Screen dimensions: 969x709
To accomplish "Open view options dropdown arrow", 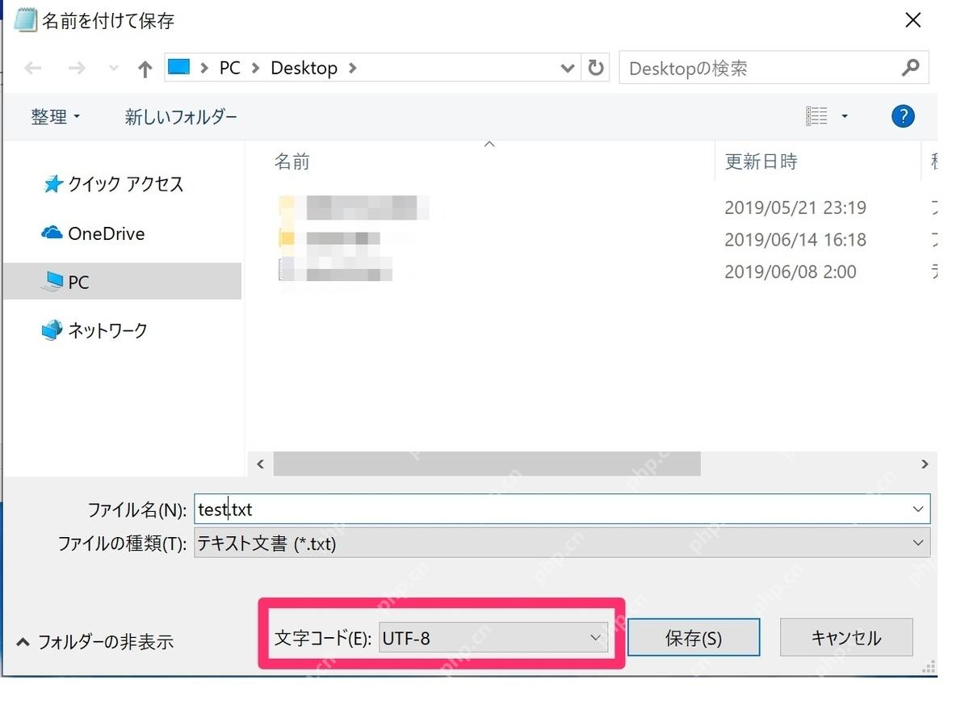I will [845, 116].
